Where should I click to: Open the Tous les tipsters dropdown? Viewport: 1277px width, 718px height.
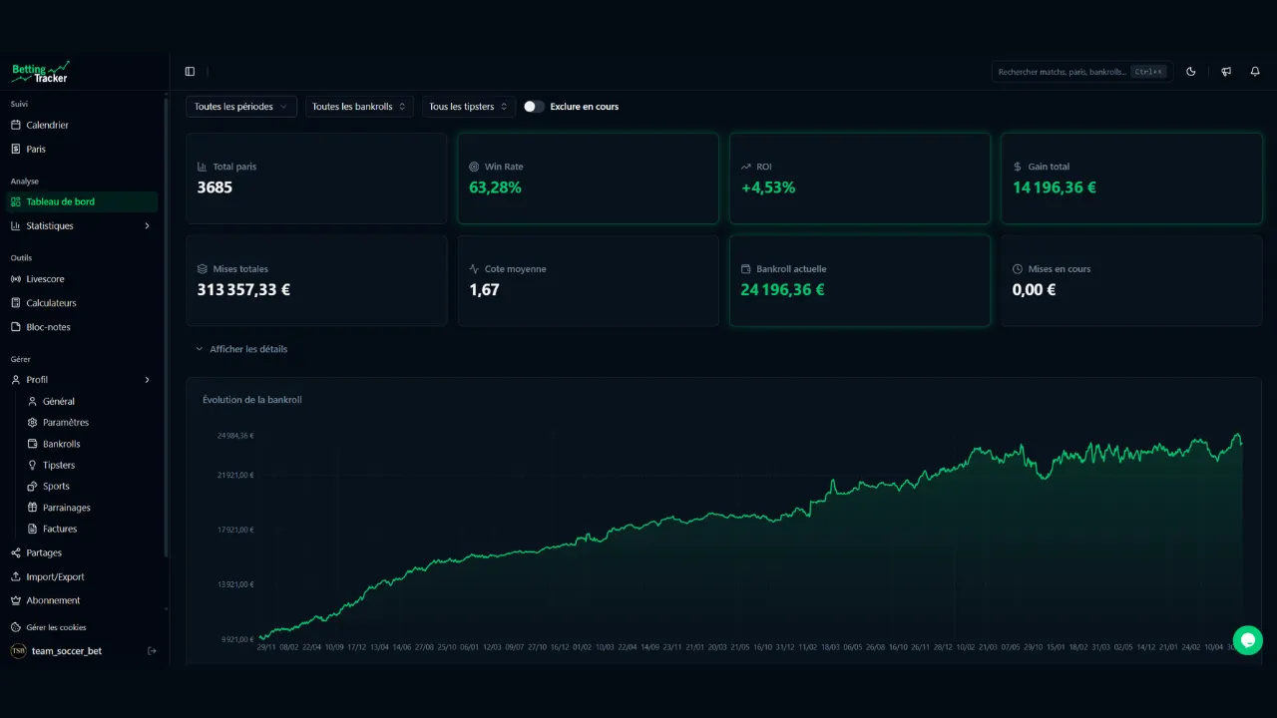point(468,107)
